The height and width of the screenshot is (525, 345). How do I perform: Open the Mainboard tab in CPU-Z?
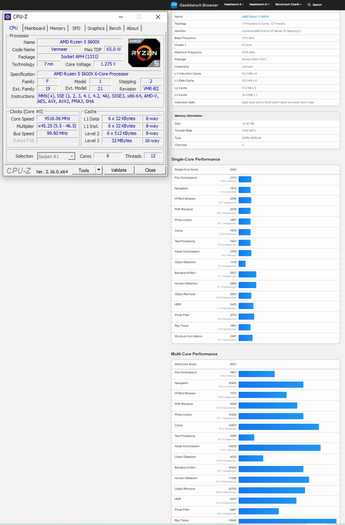tap(35, 28)
